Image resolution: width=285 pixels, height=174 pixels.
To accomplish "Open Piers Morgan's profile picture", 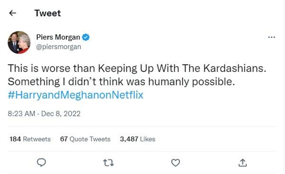I will point(19,42).
